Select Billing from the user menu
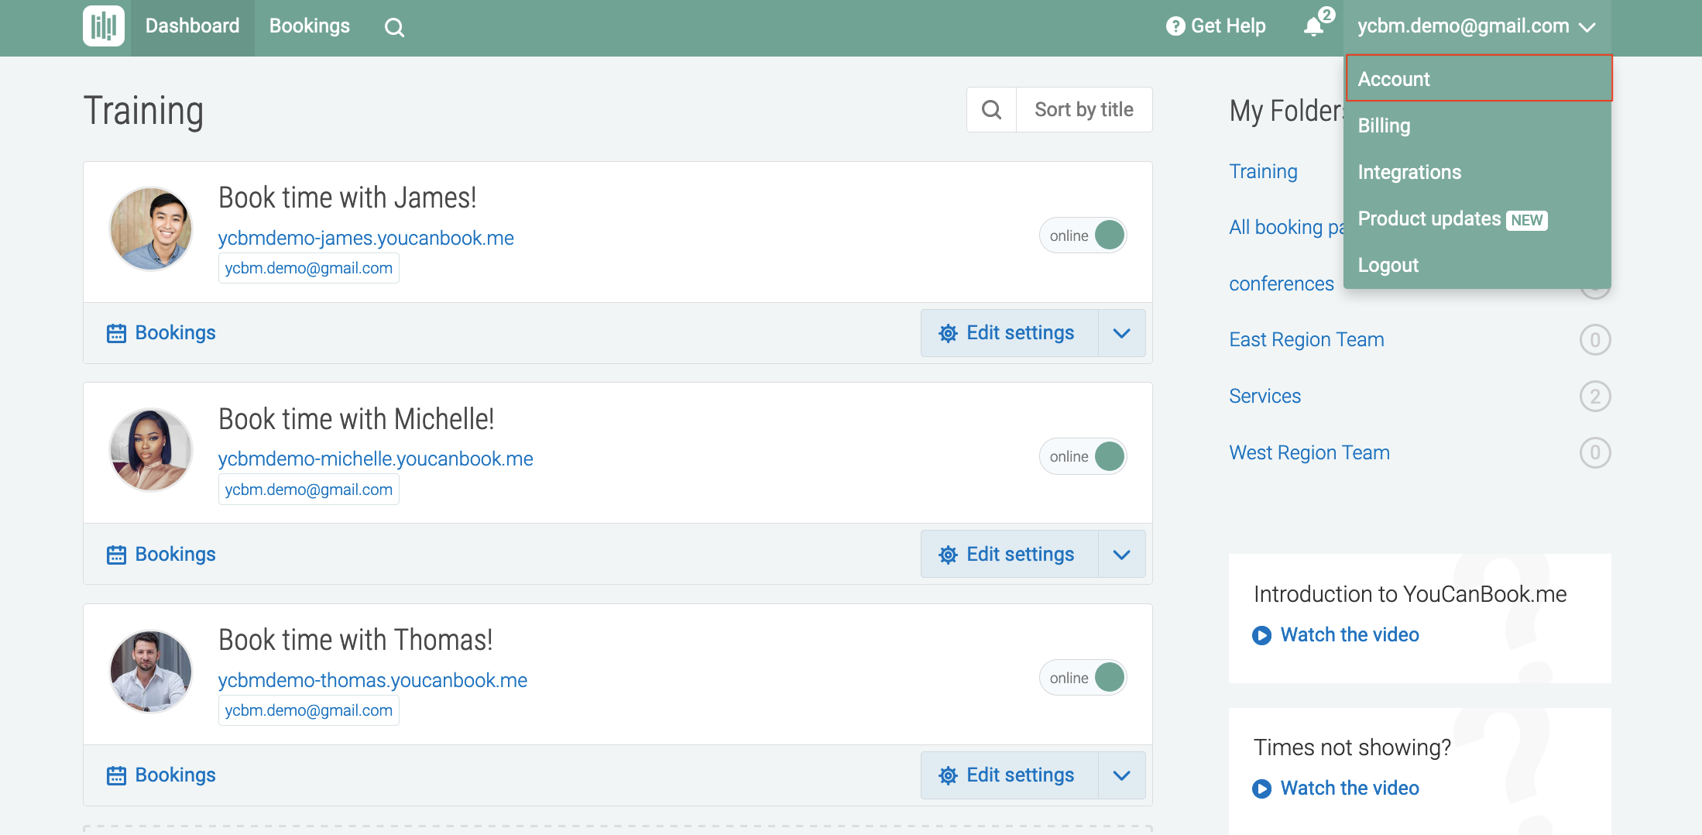The height and width of the screenshot is (835, 1702). point(1478,125)
